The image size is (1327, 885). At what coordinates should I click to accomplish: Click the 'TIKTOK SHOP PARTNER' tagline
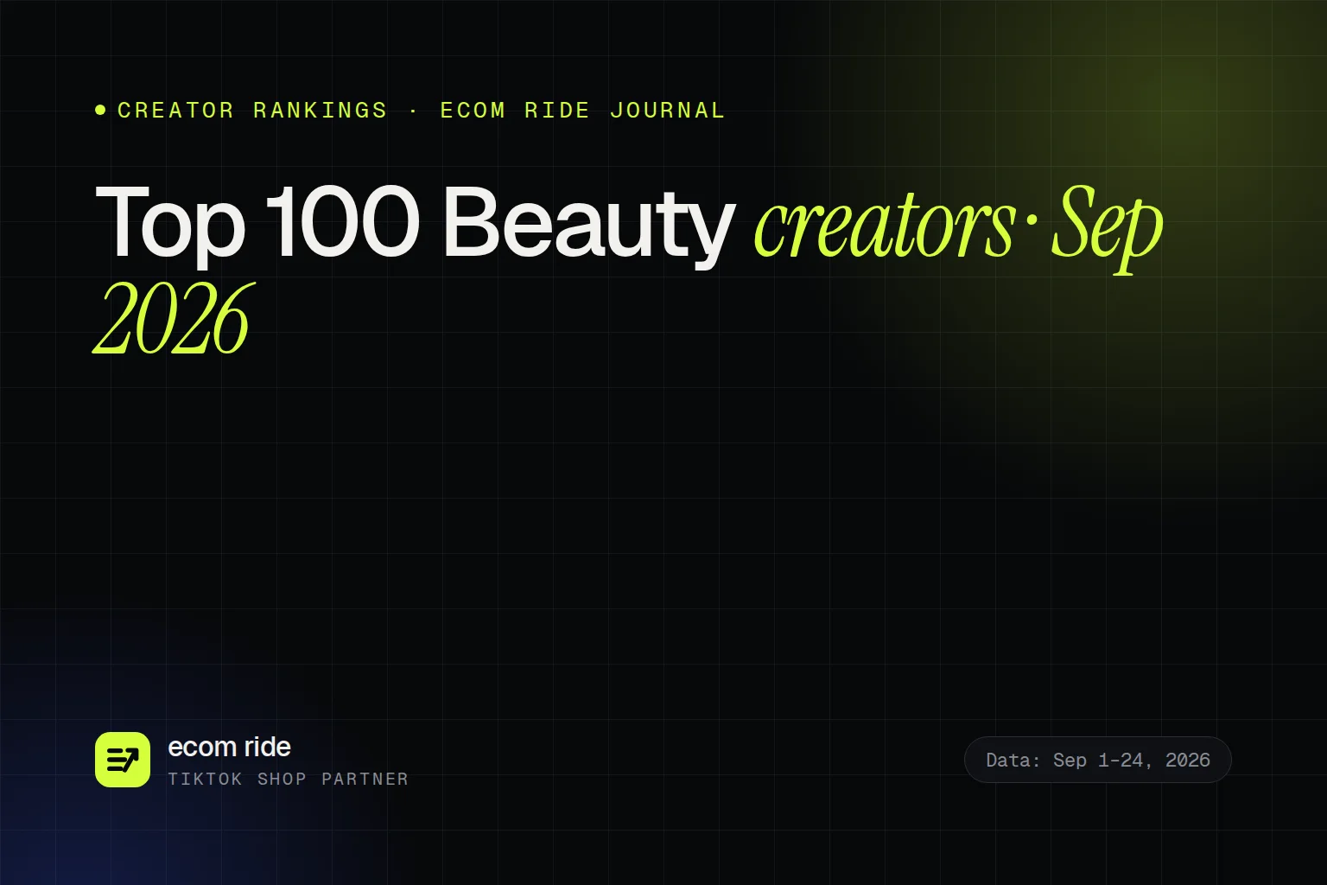click(288, 779)
